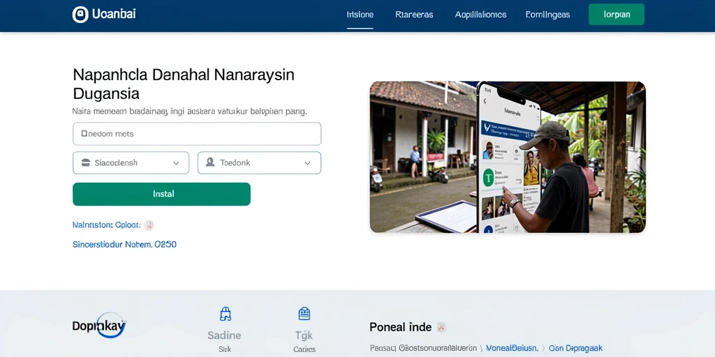Click the hero phone photo
This screenshot has width=715, height=357.
(x=508, y=157)
